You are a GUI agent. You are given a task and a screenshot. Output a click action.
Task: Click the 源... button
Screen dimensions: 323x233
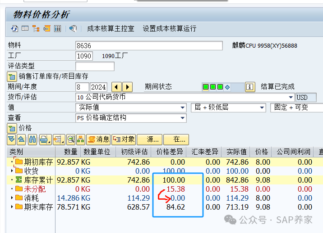click(150, 139)
